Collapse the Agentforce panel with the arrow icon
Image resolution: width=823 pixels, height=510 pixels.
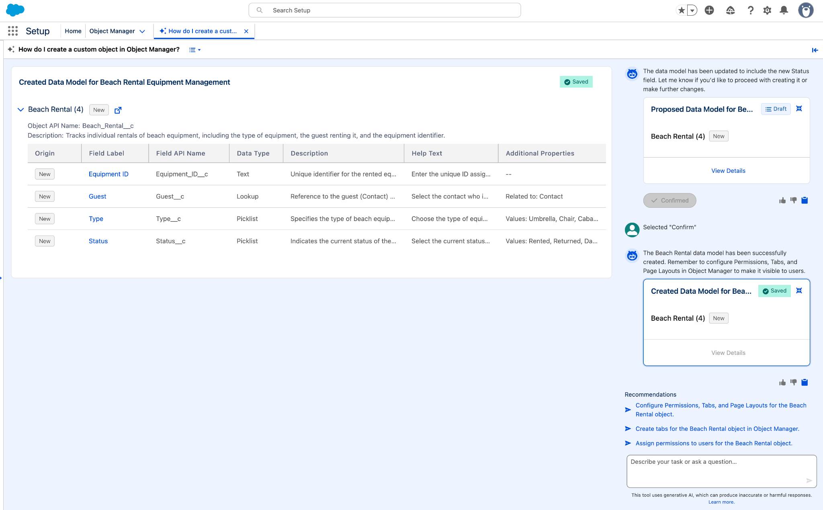tap(814, 50)
